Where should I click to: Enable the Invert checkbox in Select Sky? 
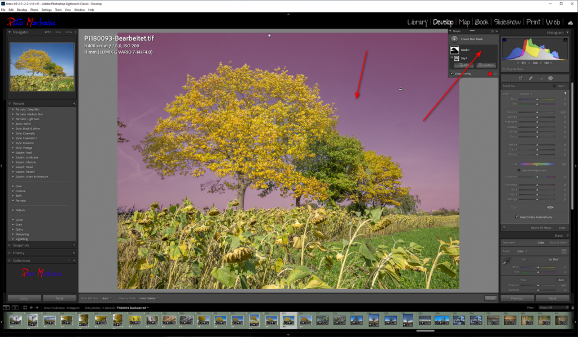554,86
